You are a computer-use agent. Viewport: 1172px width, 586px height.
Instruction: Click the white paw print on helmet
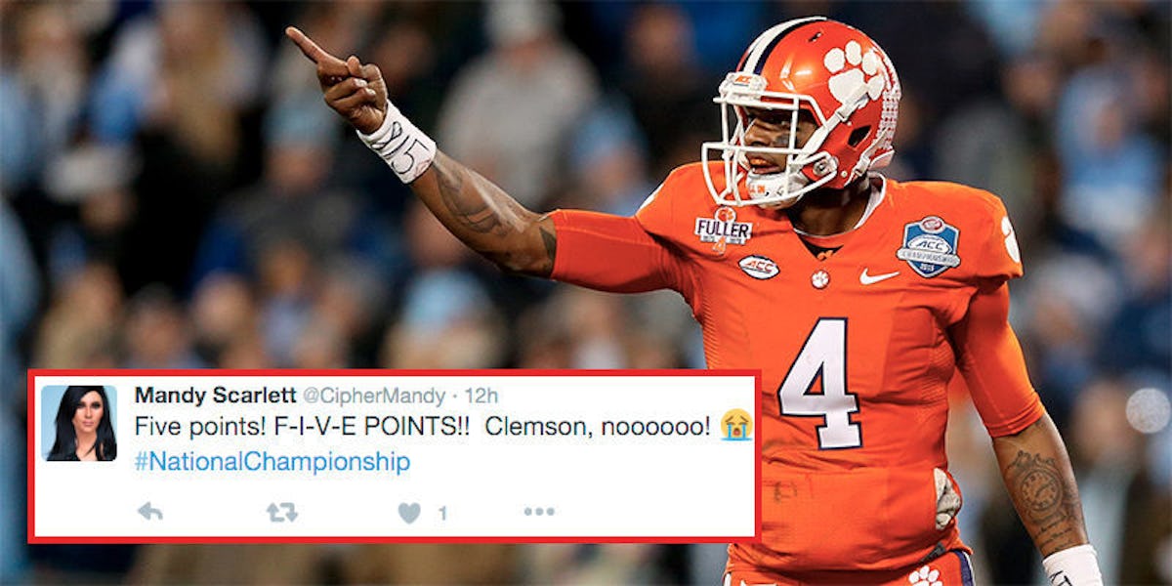tap(856, 74)
